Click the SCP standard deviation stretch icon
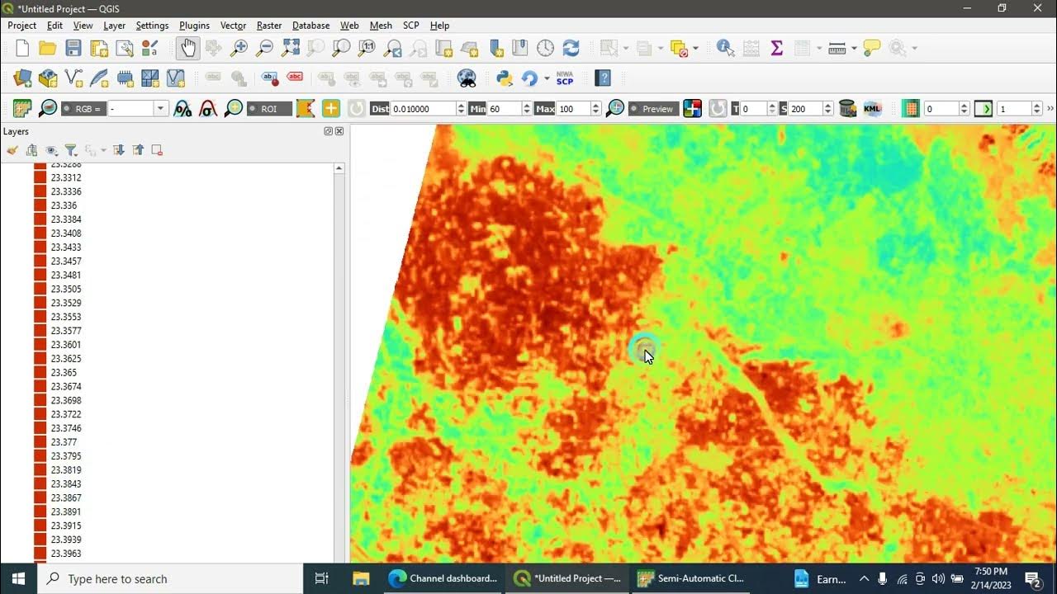The width and height of the screenshot is (1057, 594). 208,109
